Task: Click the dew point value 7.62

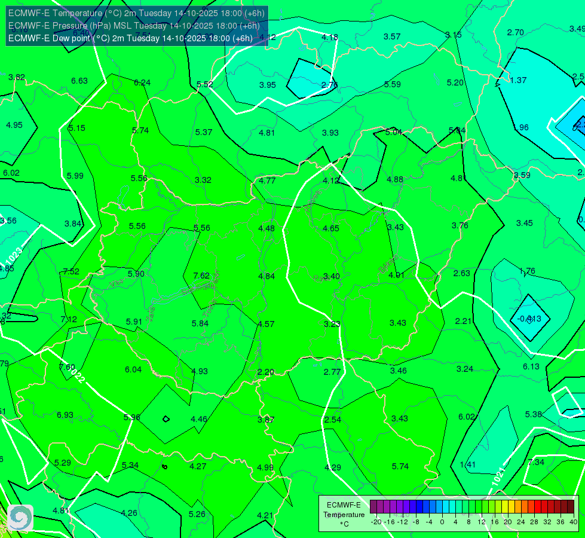Action: click(201, 276)
